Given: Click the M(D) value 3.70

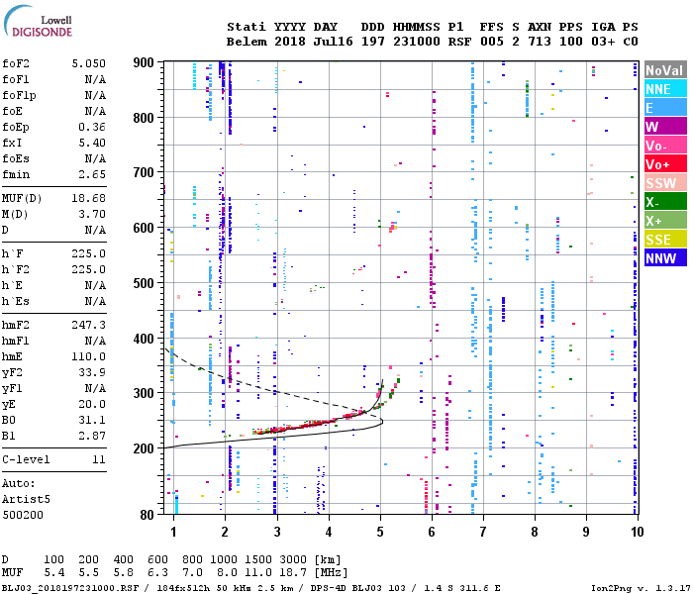Looking at the screenshot, I should [x=92, y=215].
